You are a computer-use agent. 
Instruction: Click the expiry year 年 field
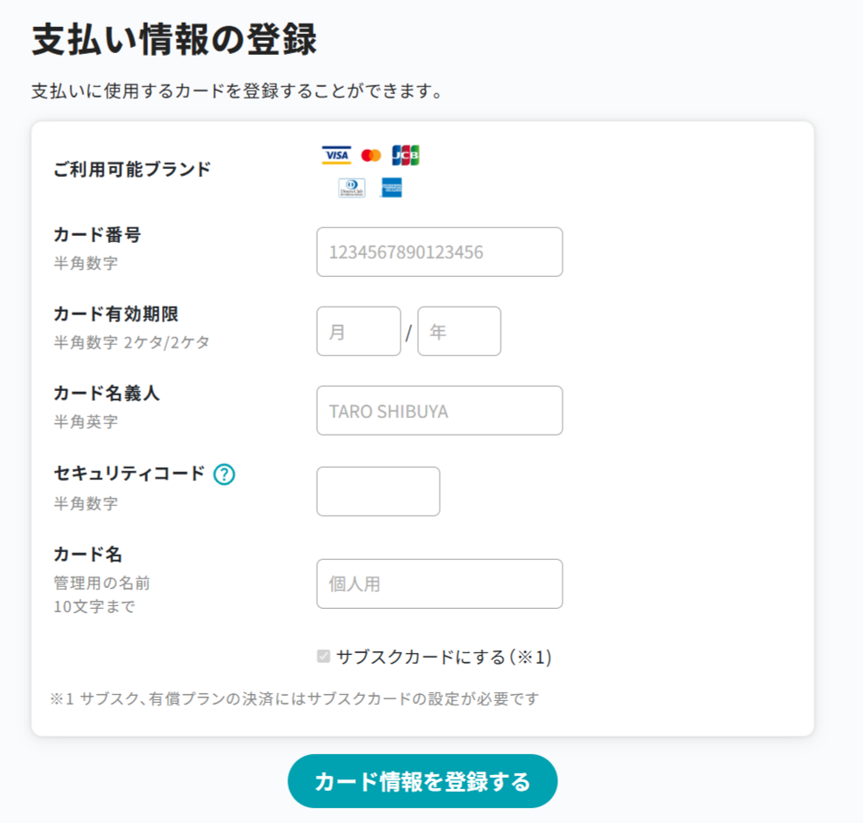pos(459,332)
